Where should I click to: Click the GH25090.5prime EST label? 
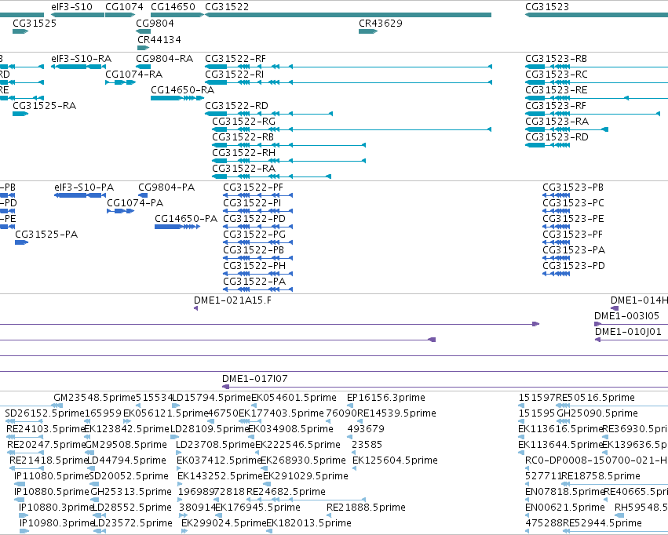(597, 413)
